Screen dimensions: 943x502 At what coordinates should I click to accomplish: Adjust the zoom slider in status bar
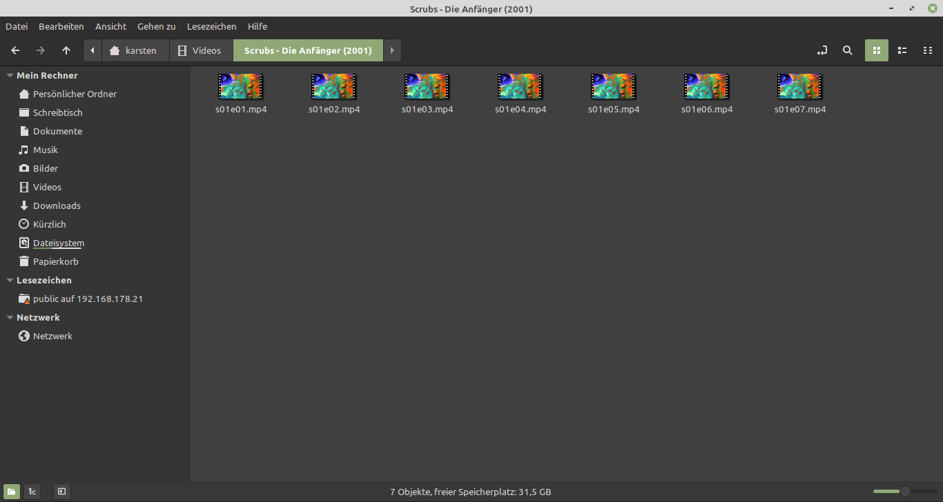click(x=905, y=492)
